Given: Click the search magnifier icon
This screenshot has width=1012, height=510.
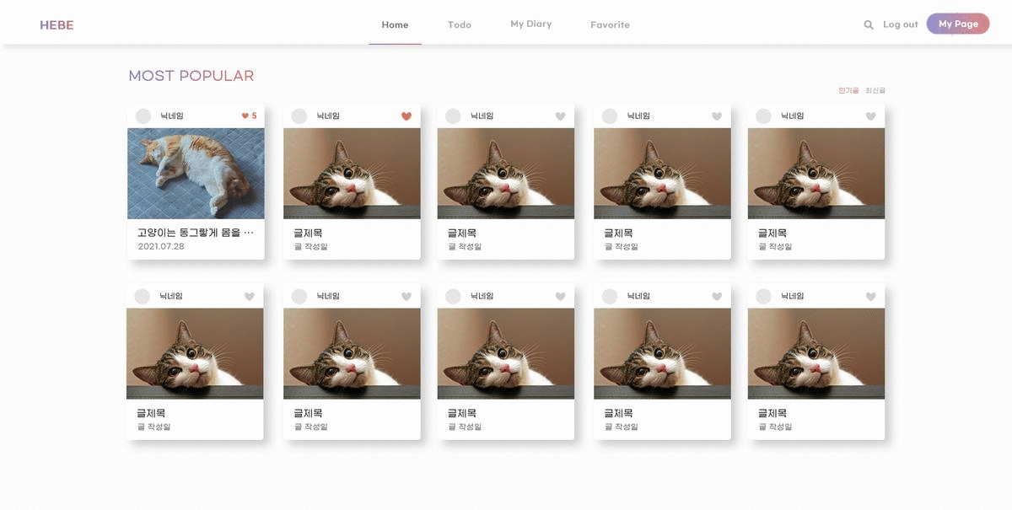Looking at the screenshot, I should point(869,24).
